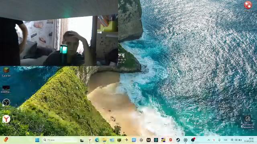The height and width of the screenshot is (144, 257).
Task: Open the Windows Start menu
Action: click(37, 140)
